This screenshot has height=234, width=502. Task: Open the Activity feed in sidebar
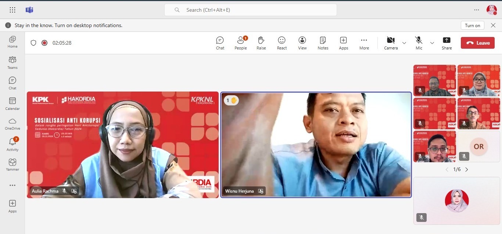pyautogui.click(x=12, y=144)
